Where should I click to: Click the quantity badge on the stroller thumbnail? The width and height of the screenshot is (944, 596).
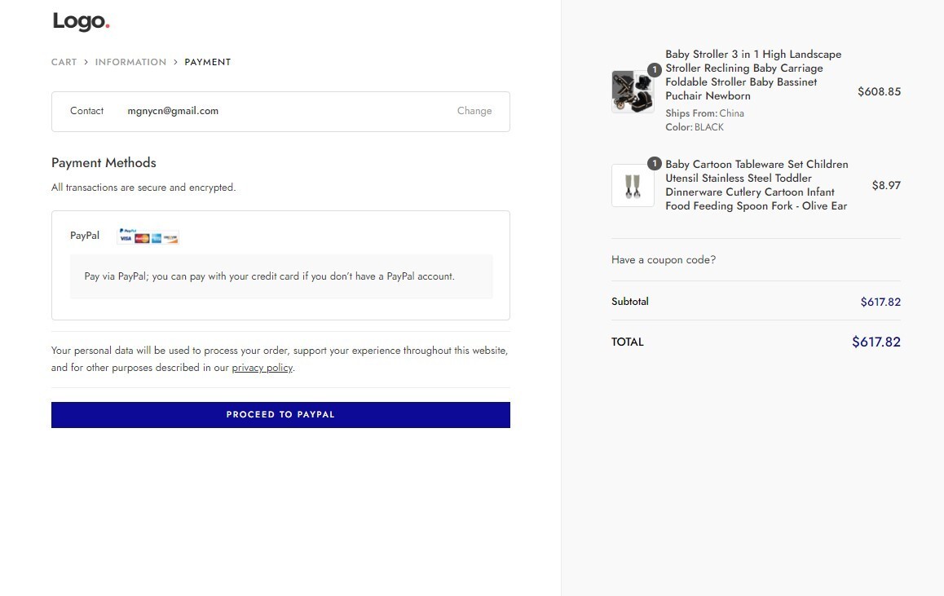coord(655,70)
